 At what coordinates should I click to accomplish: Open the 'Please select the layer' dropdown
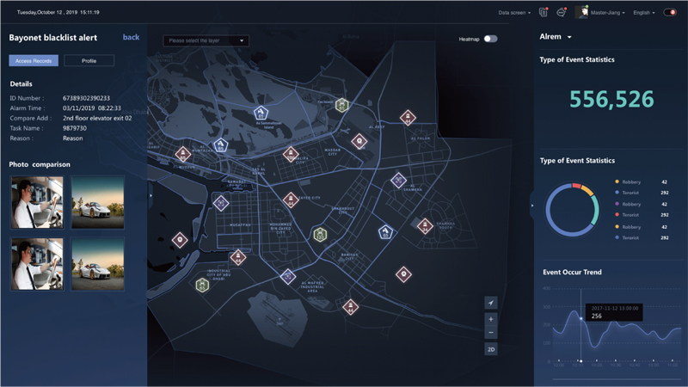point(206,40)
